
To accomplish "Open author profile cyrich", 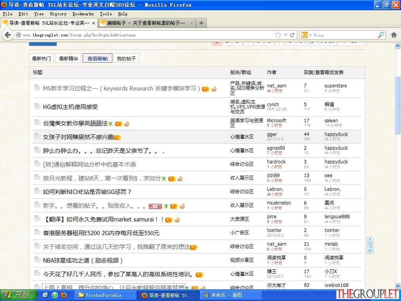I will click(273, 105).
